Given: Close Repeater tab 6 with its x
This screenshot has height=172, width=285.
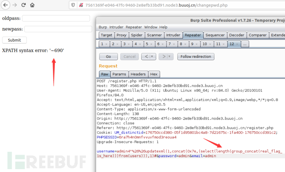Looking at the screenshot, I should (163, 44).
